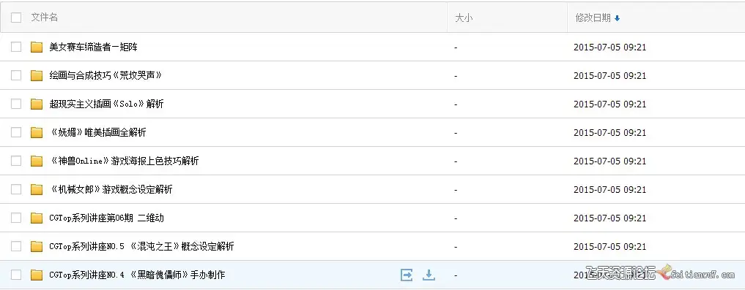Click the folder icon beside 超现实主义插画《Solo》解析

tap(37, 104)
